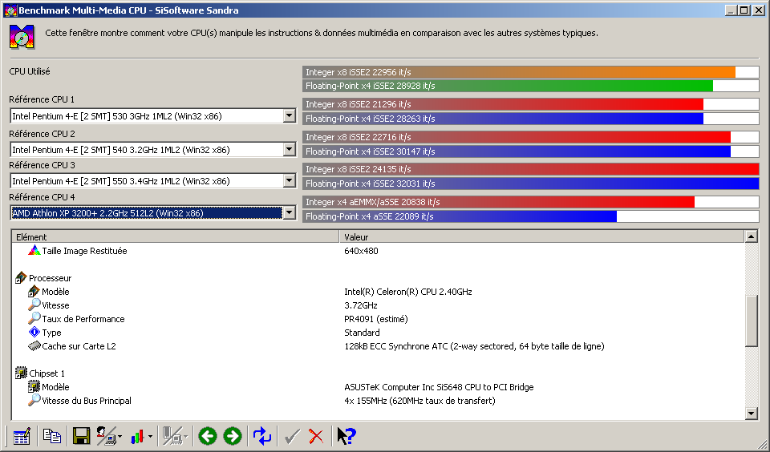The height and width of the screenshot is (452, 770).
Task: Click the floppy disk save icon
Action: pyautogui.click(x=81, y=436)
